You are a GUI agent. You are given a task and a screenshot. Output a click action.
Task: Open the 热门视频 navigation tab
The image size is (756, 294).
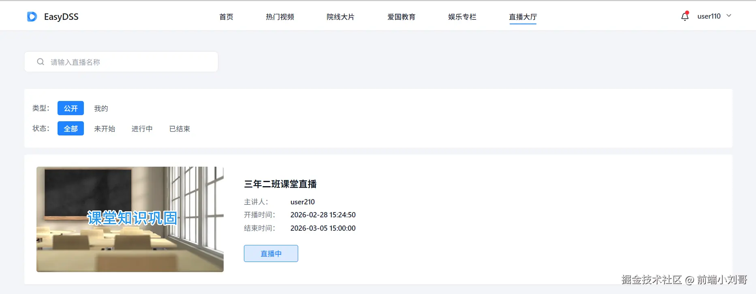tap(280, 17)
